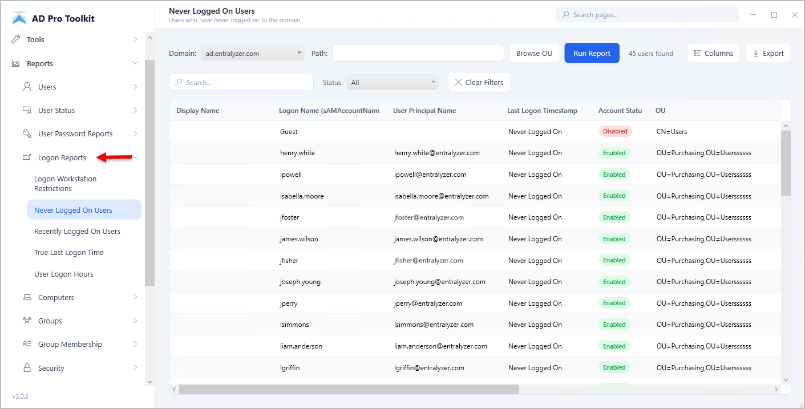This screenshot has height=409, width=805.
Task: Click the Run Report button
Action: pos(592,52)
